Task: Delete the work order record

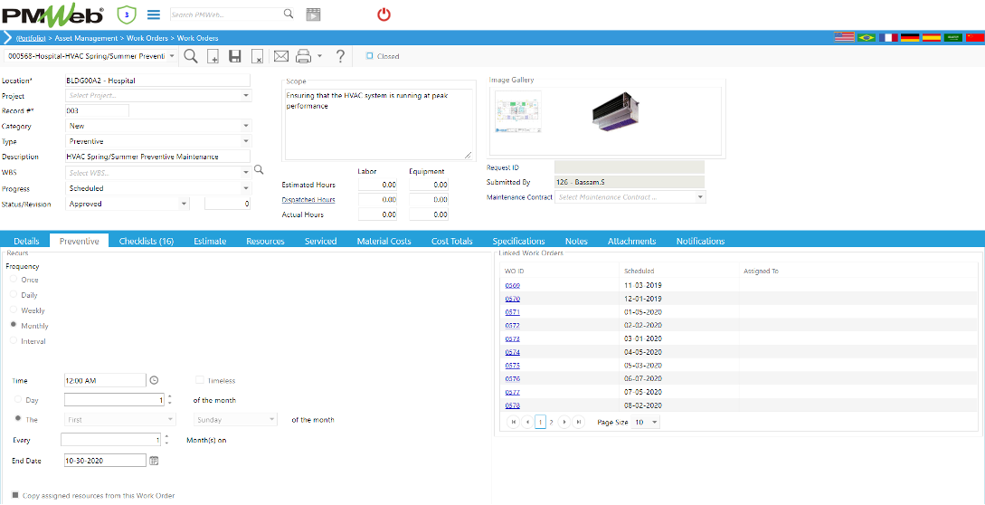Action: click(257, 57)
